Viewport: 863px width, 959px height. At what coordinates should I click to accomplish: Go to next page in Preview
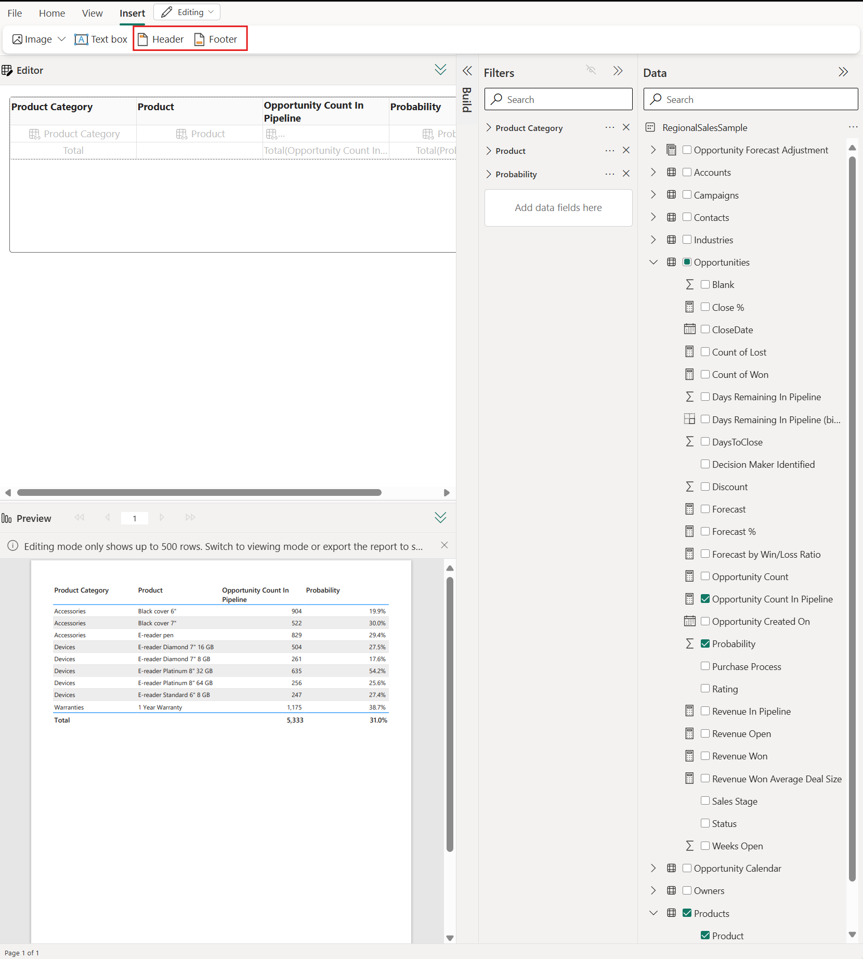(x=162, y=518)
